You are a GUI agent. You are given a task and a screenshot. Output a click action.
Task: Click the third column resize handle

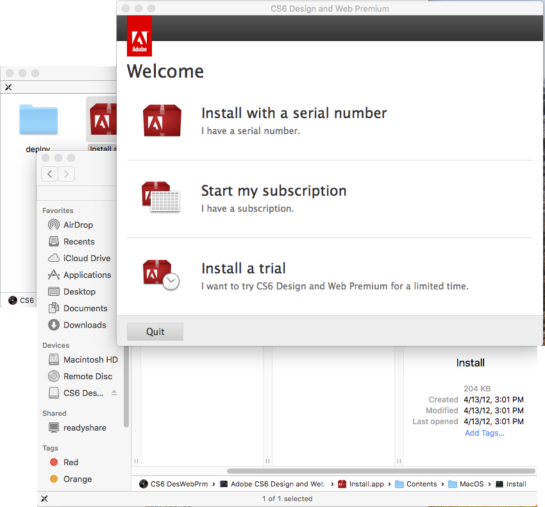tap(399, 461)
